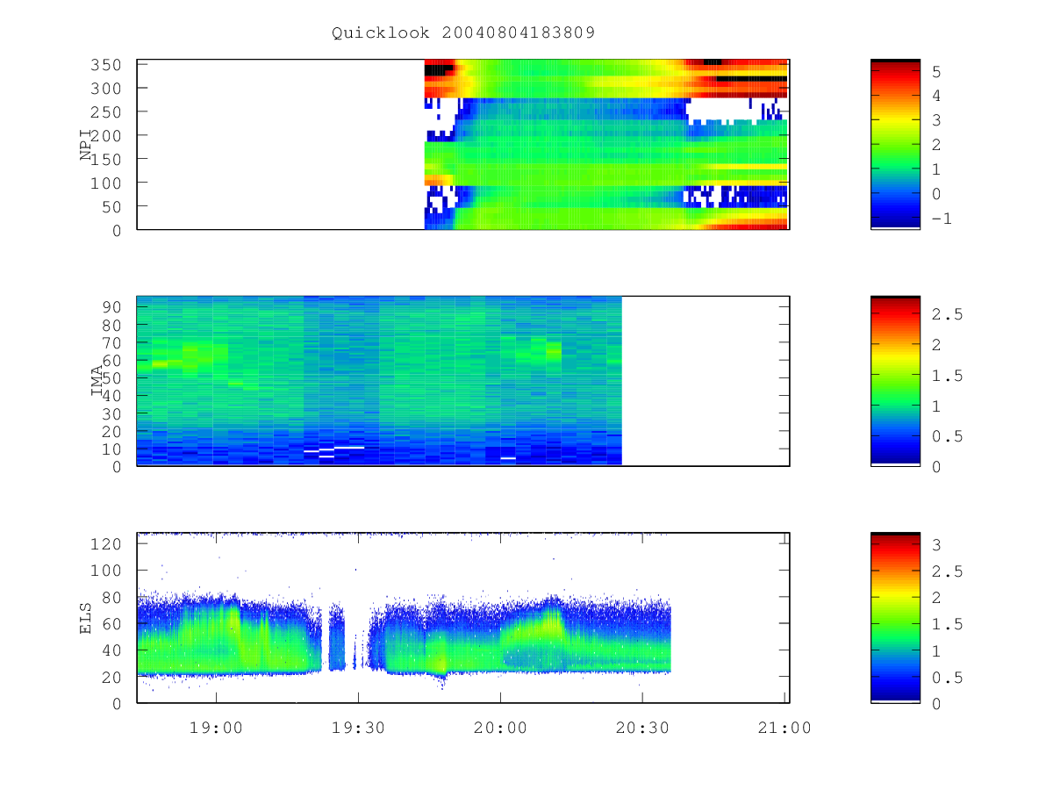Click the 20:00 time axis label
1053x790 pixels.
(500, 728)
